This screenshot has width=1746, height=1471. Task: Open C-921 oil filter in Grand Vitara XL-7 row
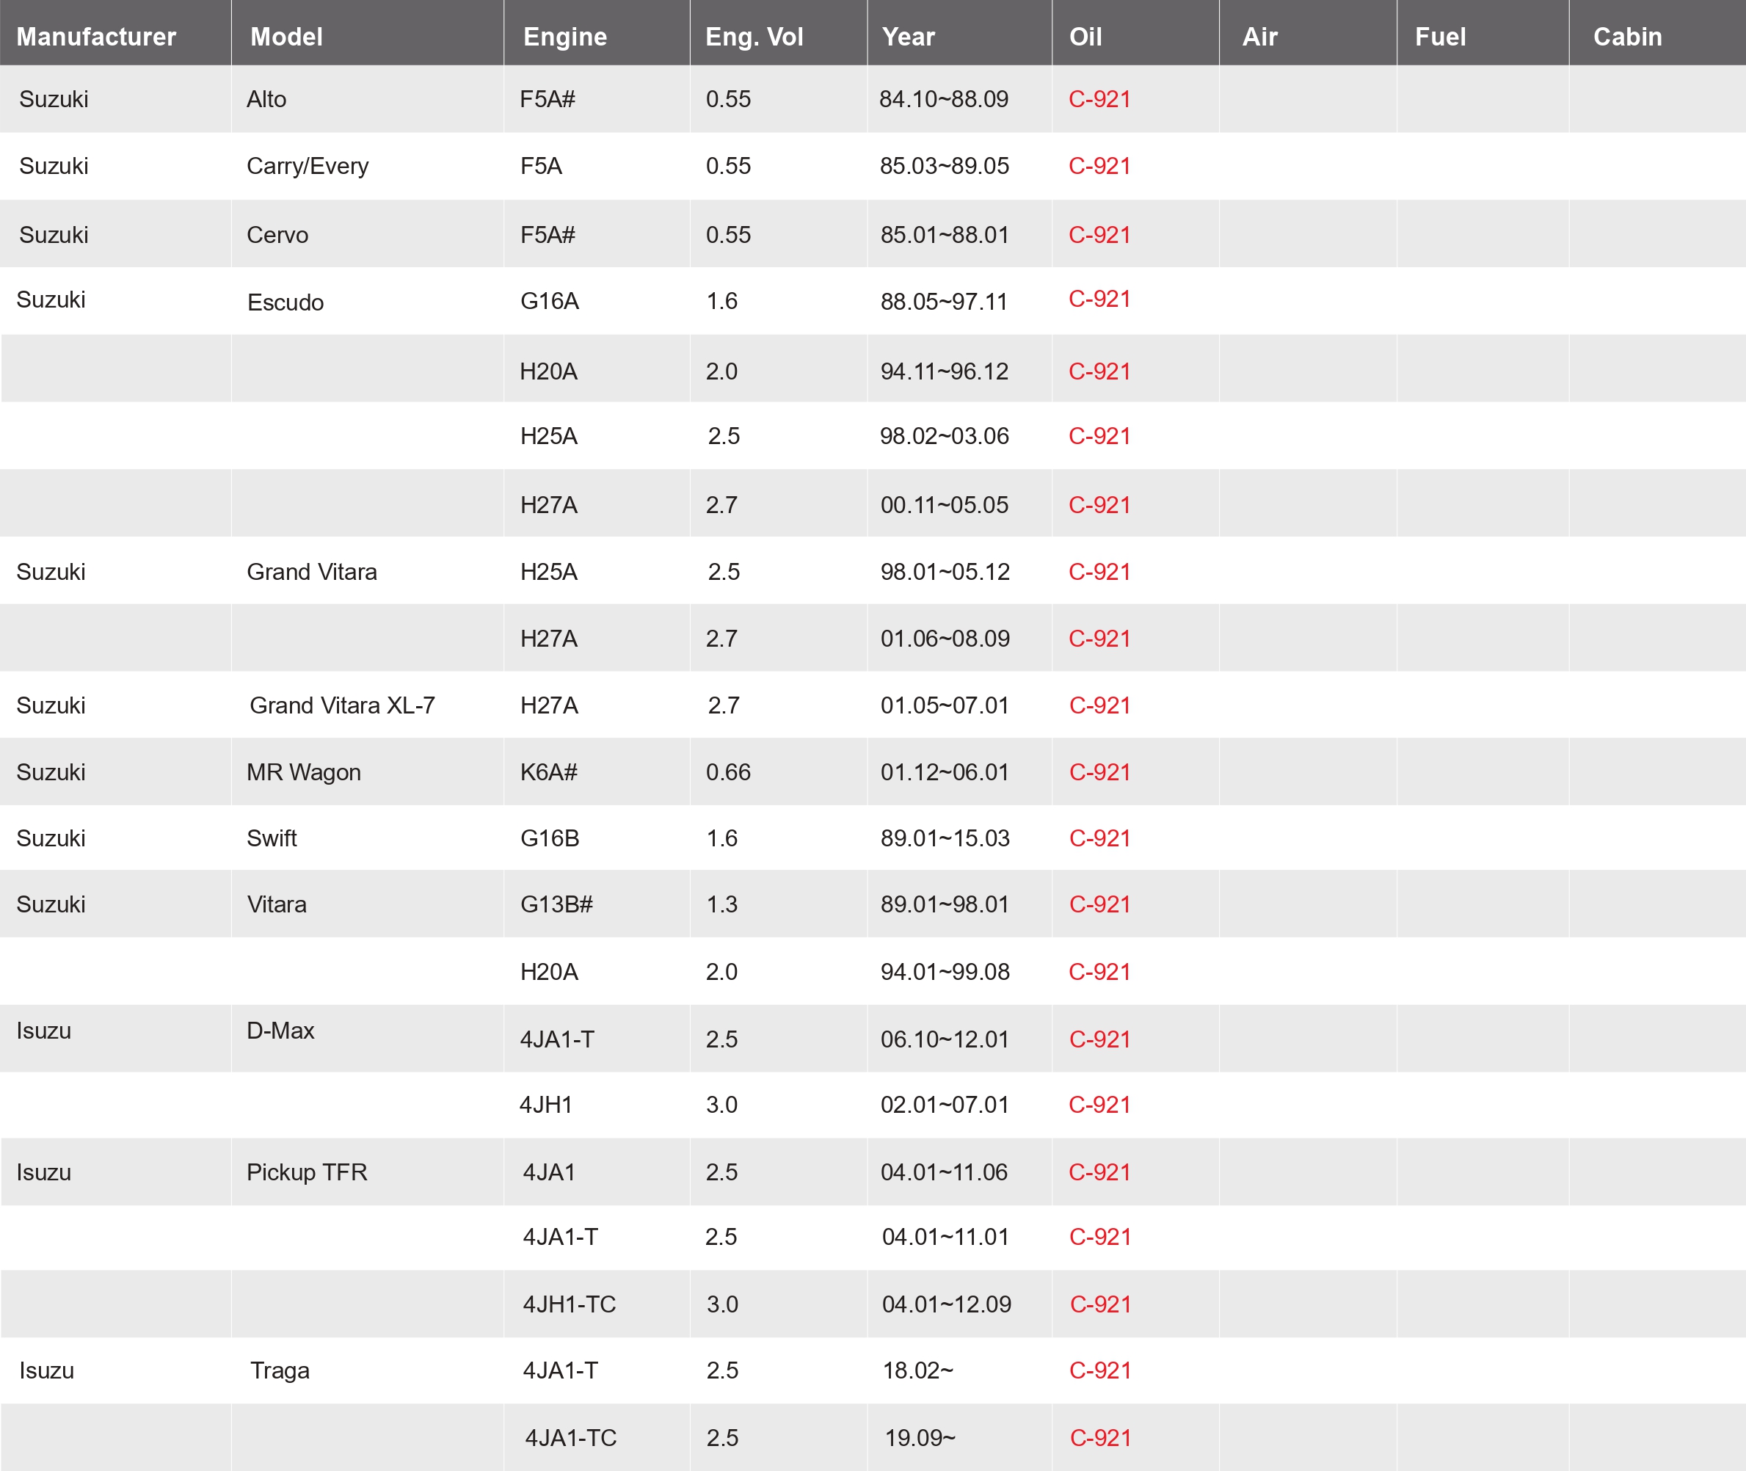1100,705
